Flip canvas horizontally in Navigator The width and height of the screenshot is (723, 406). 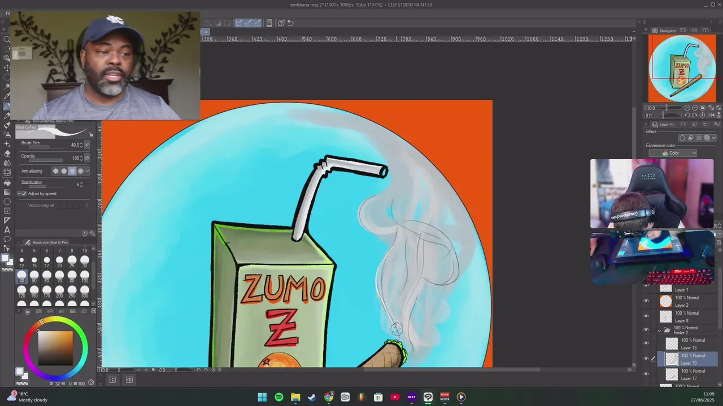pos(711,115)
